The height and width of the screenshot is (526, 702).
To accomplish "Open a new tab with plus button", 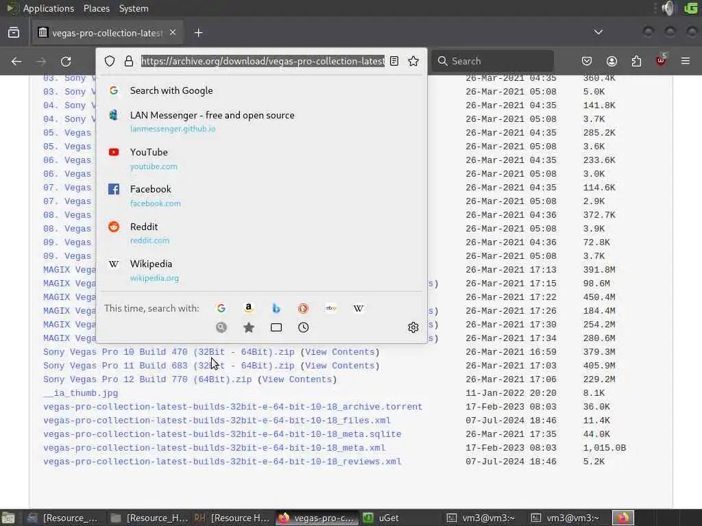I will (x=198, y=33).
